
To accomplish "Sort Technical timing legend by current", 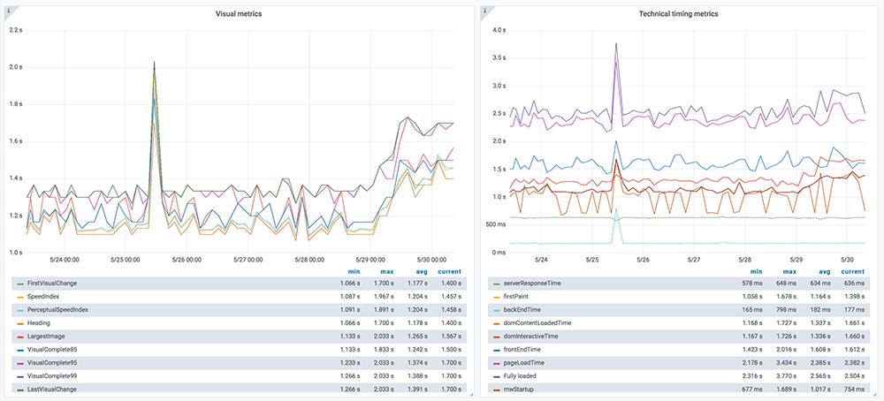I will pos(852,271).
